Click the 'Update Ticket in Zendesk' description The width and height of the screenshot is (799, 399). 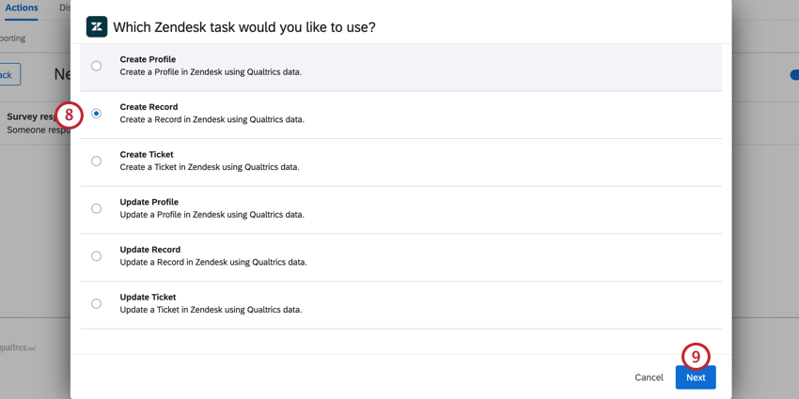click(211, 309)
